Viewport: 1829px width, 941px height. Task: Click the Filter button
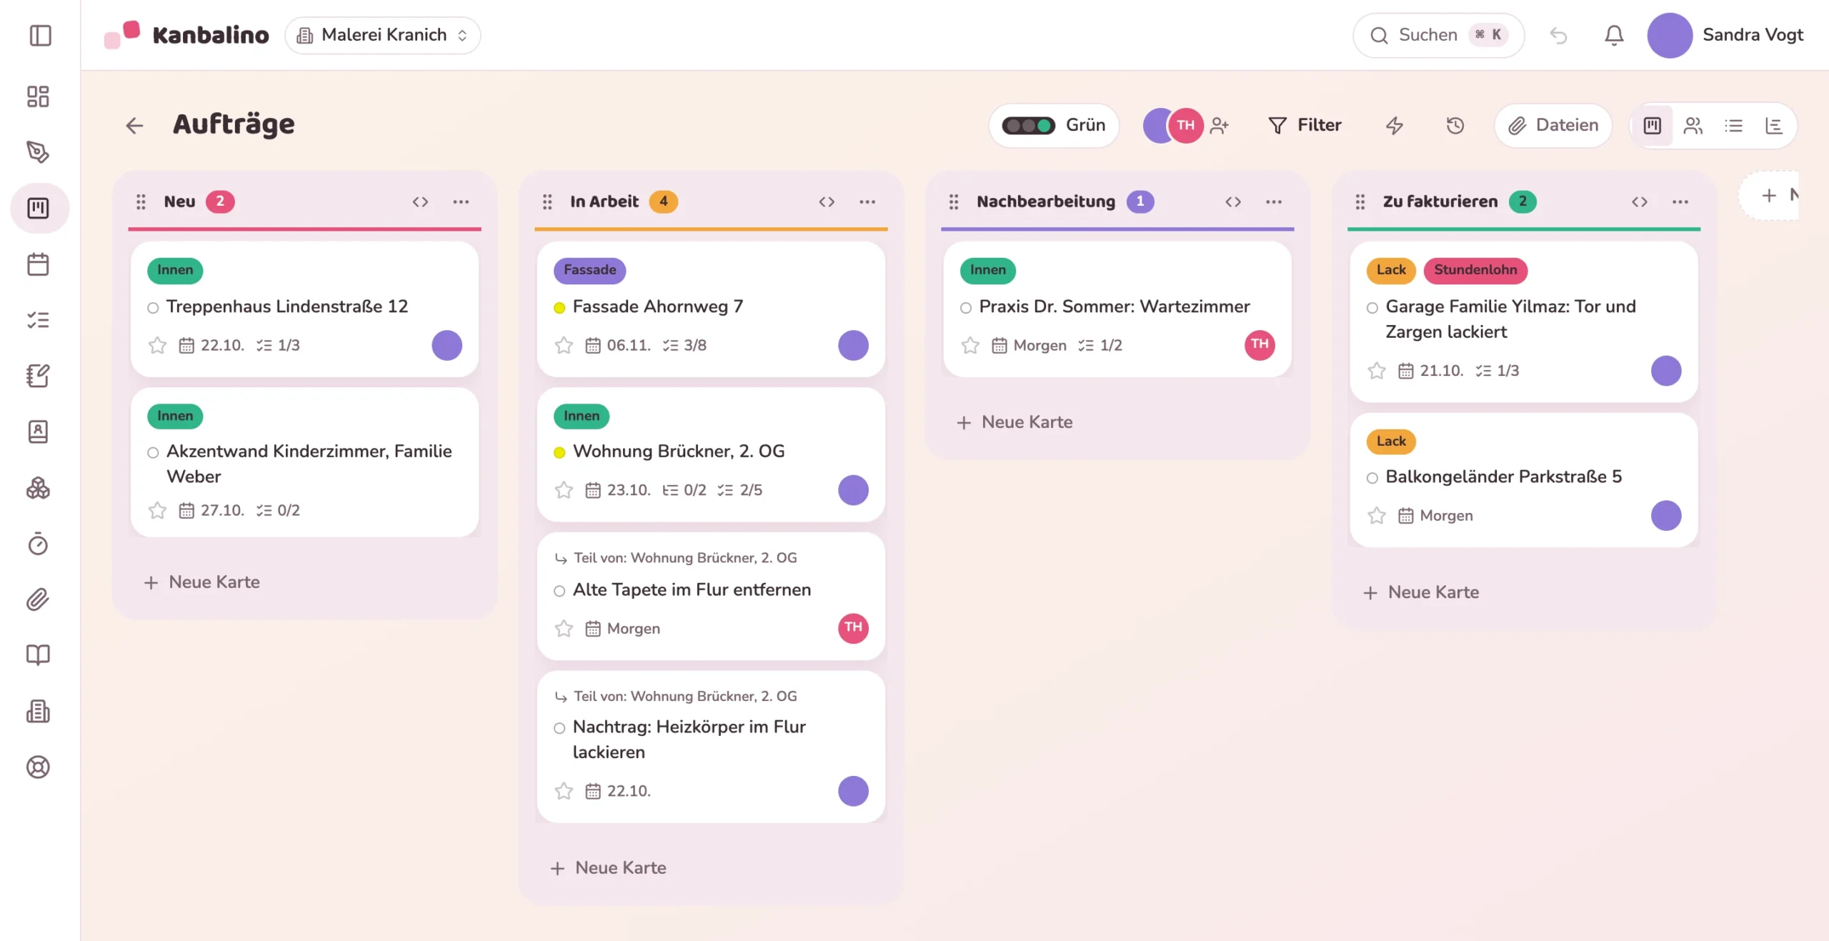(1305, 126)
